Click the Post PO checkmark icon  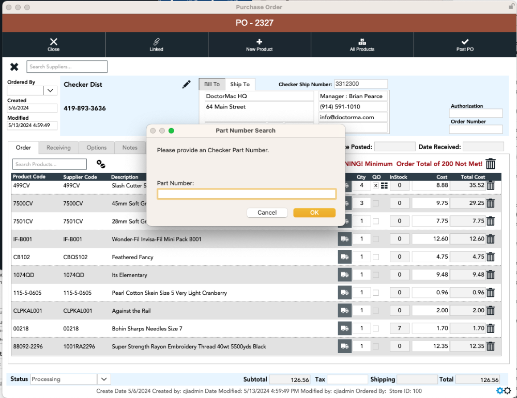[465, 42]
